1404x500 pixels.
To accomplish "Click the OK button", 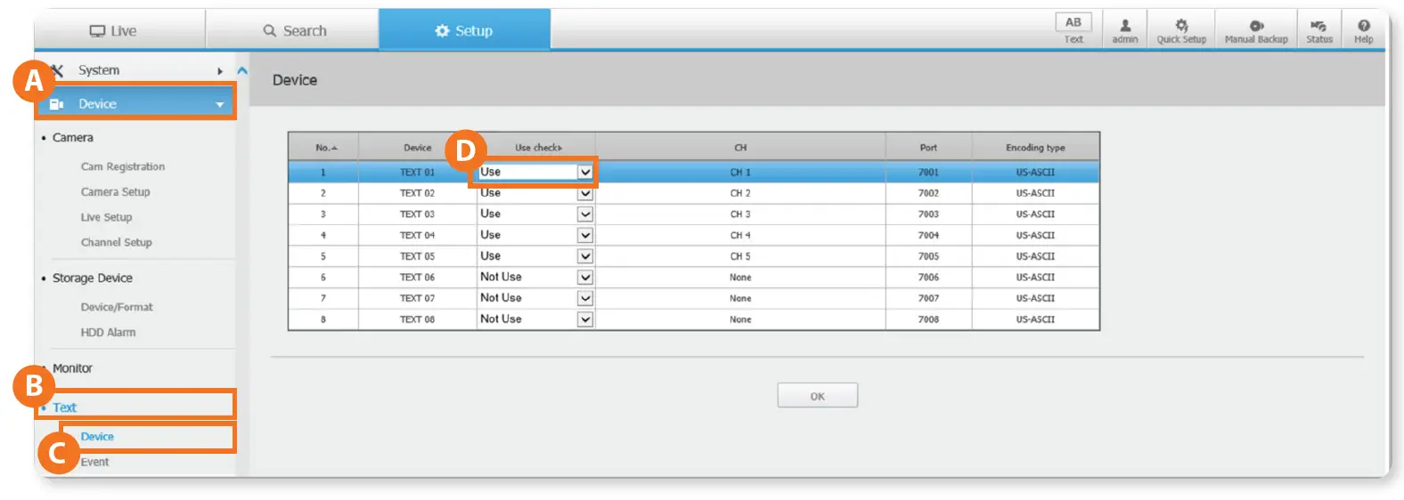I will click(x=817, y=396).
